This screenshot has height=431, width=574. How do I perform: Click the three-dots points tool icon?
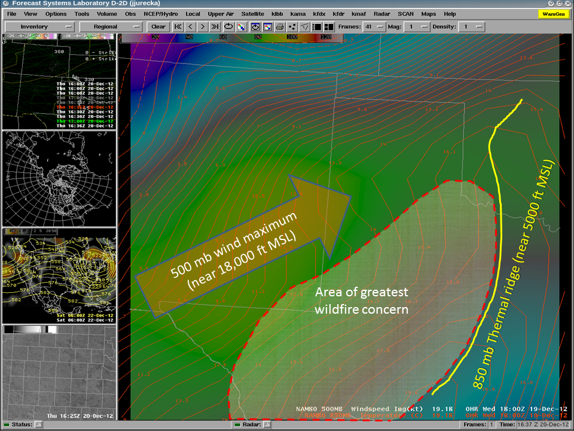[x=292, y=27]
